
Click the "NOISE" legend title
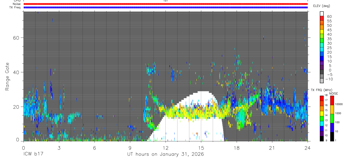(x=333, y=93)
